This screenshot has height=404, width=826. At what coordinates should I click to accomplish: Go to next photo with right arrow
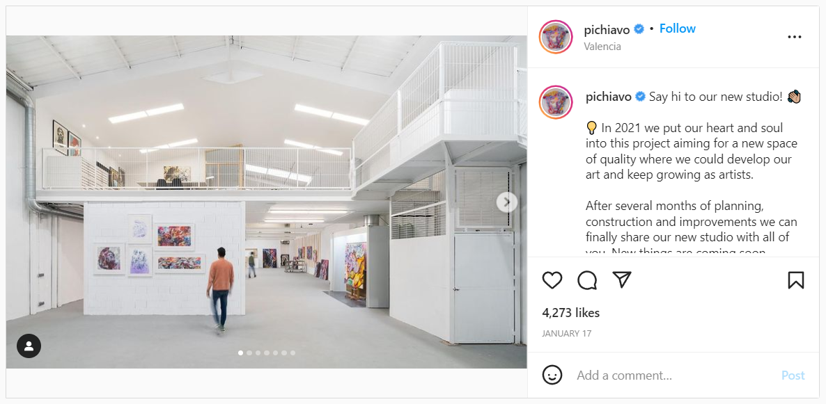[507, 202]
